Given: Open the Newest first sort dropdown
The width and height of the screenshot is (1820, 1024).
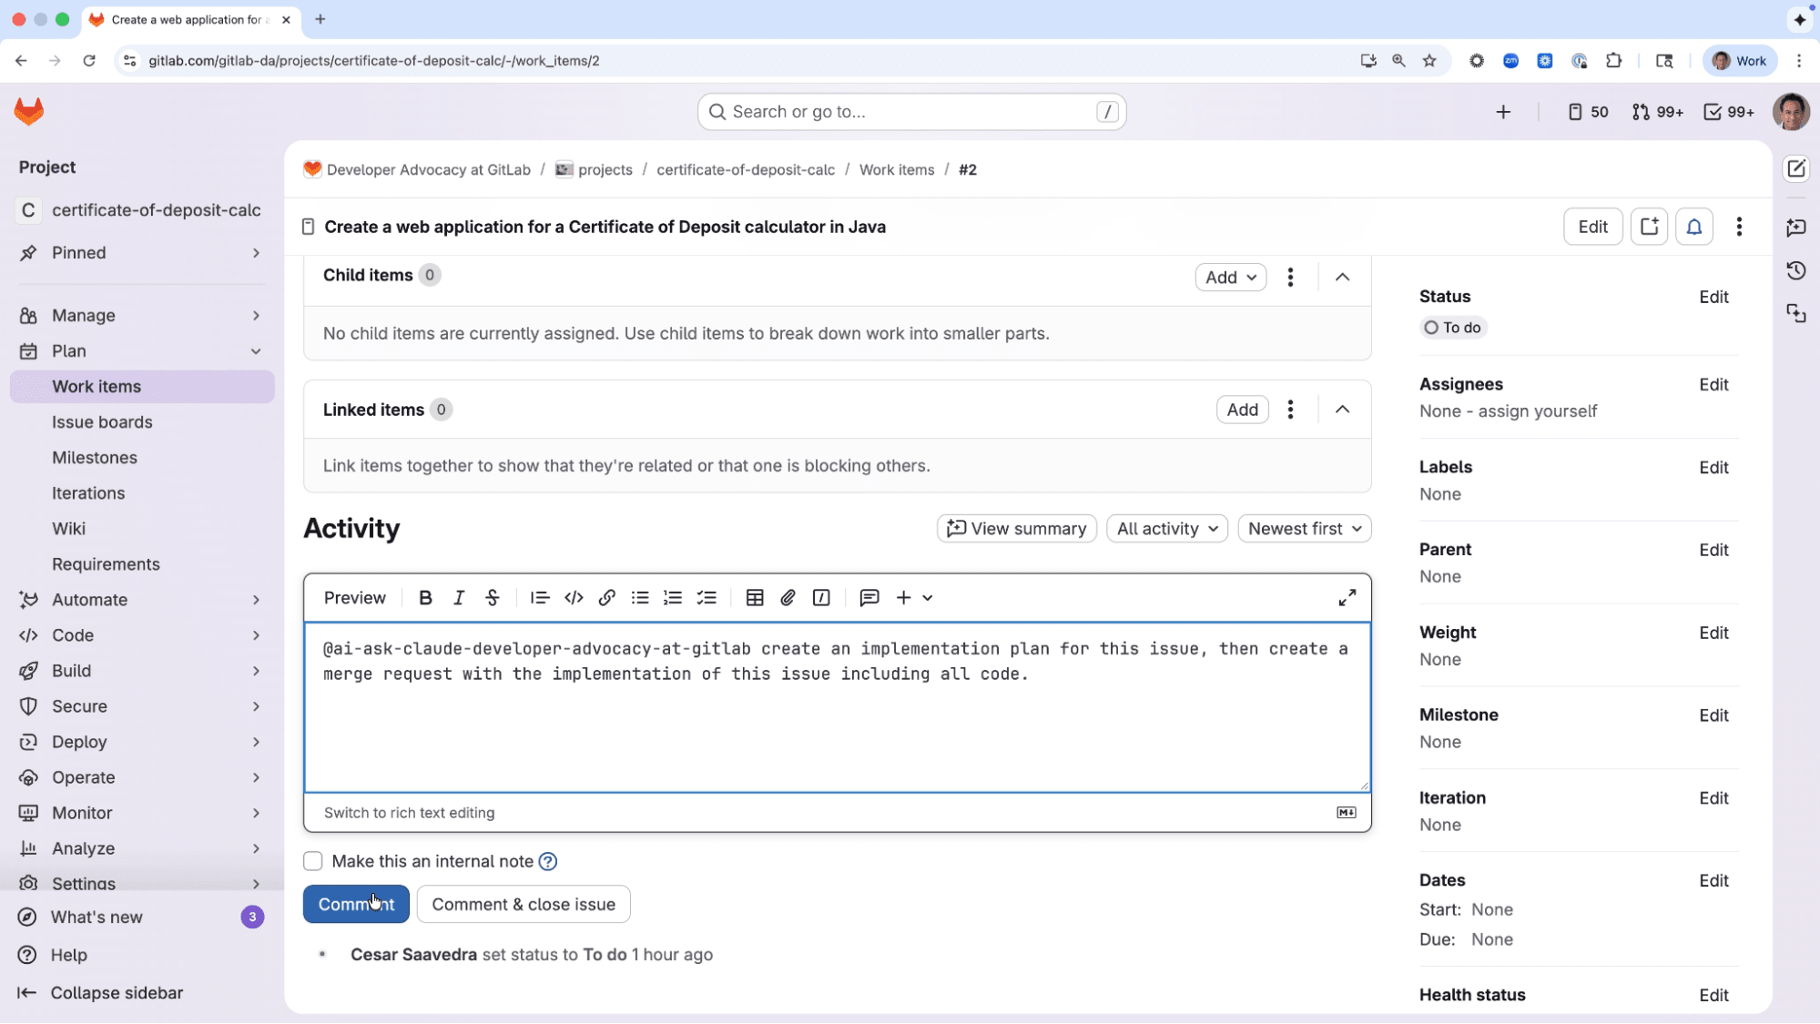Looking at the screenshot, I should tap(1304, 528).
